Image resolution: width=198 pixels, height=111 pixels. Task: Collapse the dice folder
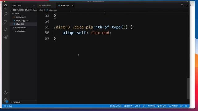24,14
